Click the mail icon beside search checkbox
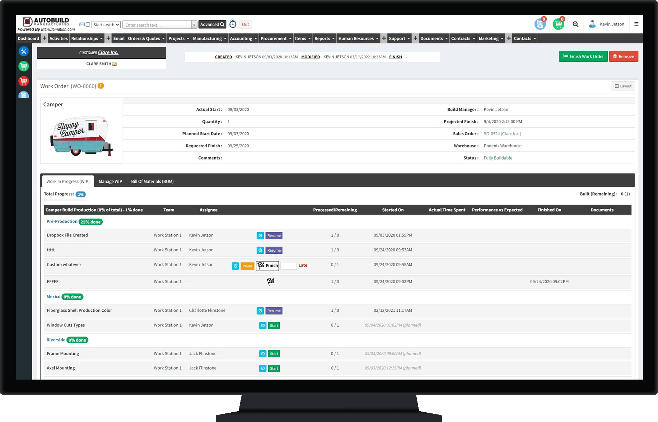The width and height of the screenshot is (658, 422). tap(82, 24)
